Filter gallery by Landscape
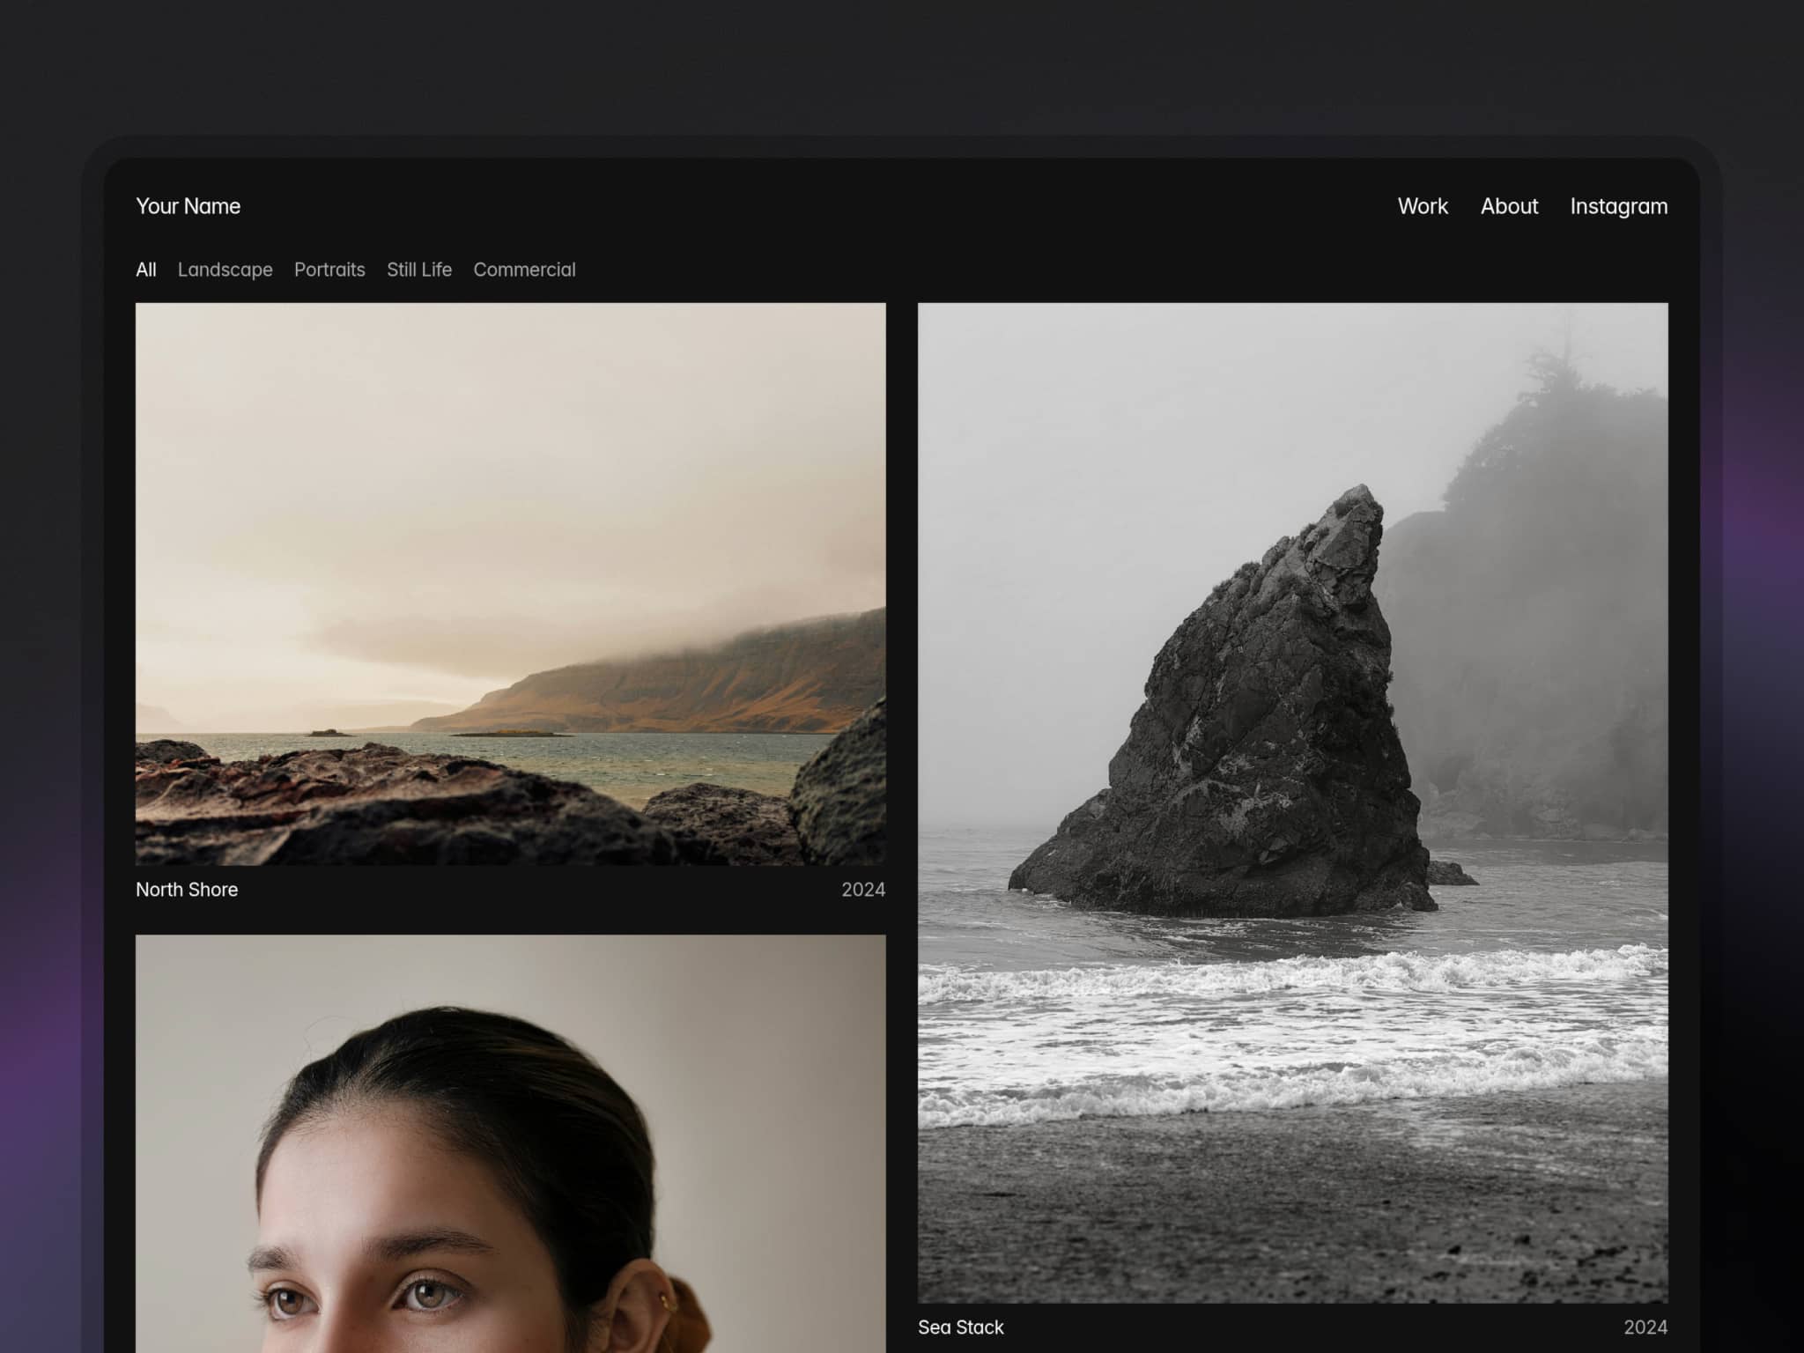 click(225, 270)
